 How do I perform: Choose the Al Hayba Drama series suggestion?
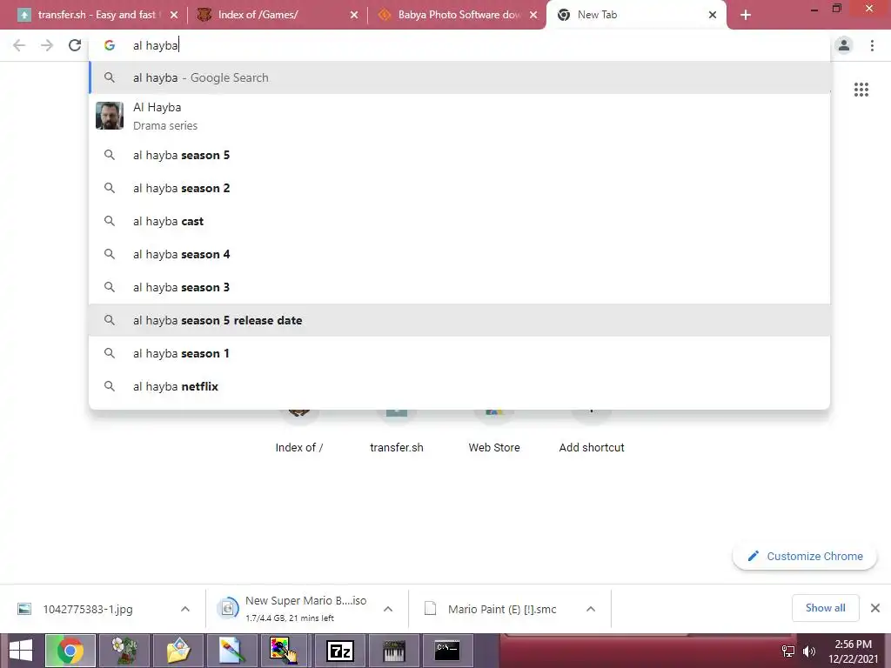click(x=459, y=116)
